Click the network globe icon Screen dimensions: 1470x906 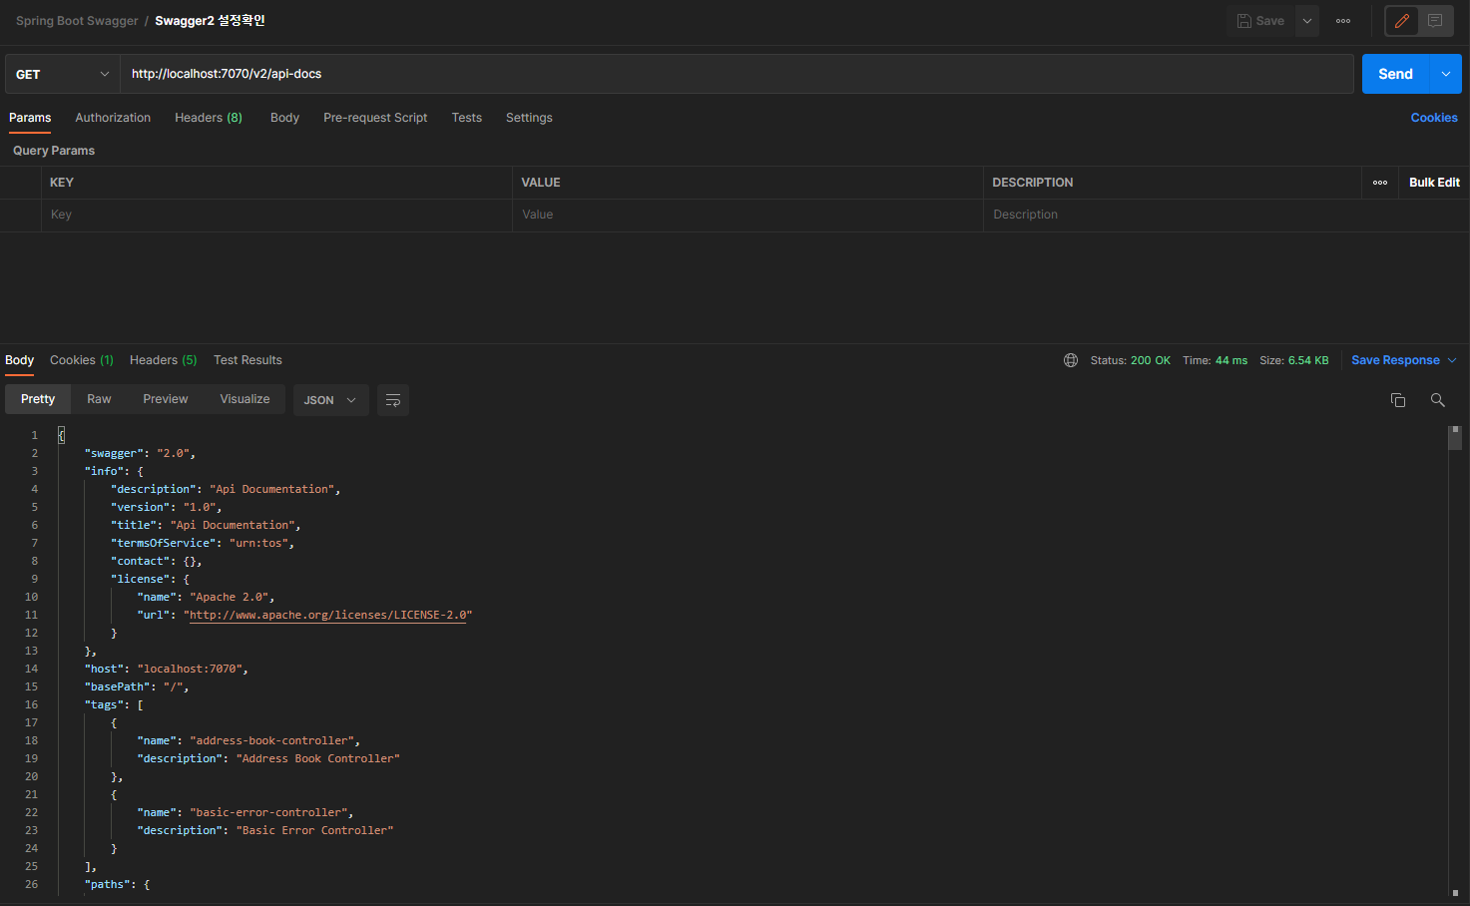click(1071, 360)
